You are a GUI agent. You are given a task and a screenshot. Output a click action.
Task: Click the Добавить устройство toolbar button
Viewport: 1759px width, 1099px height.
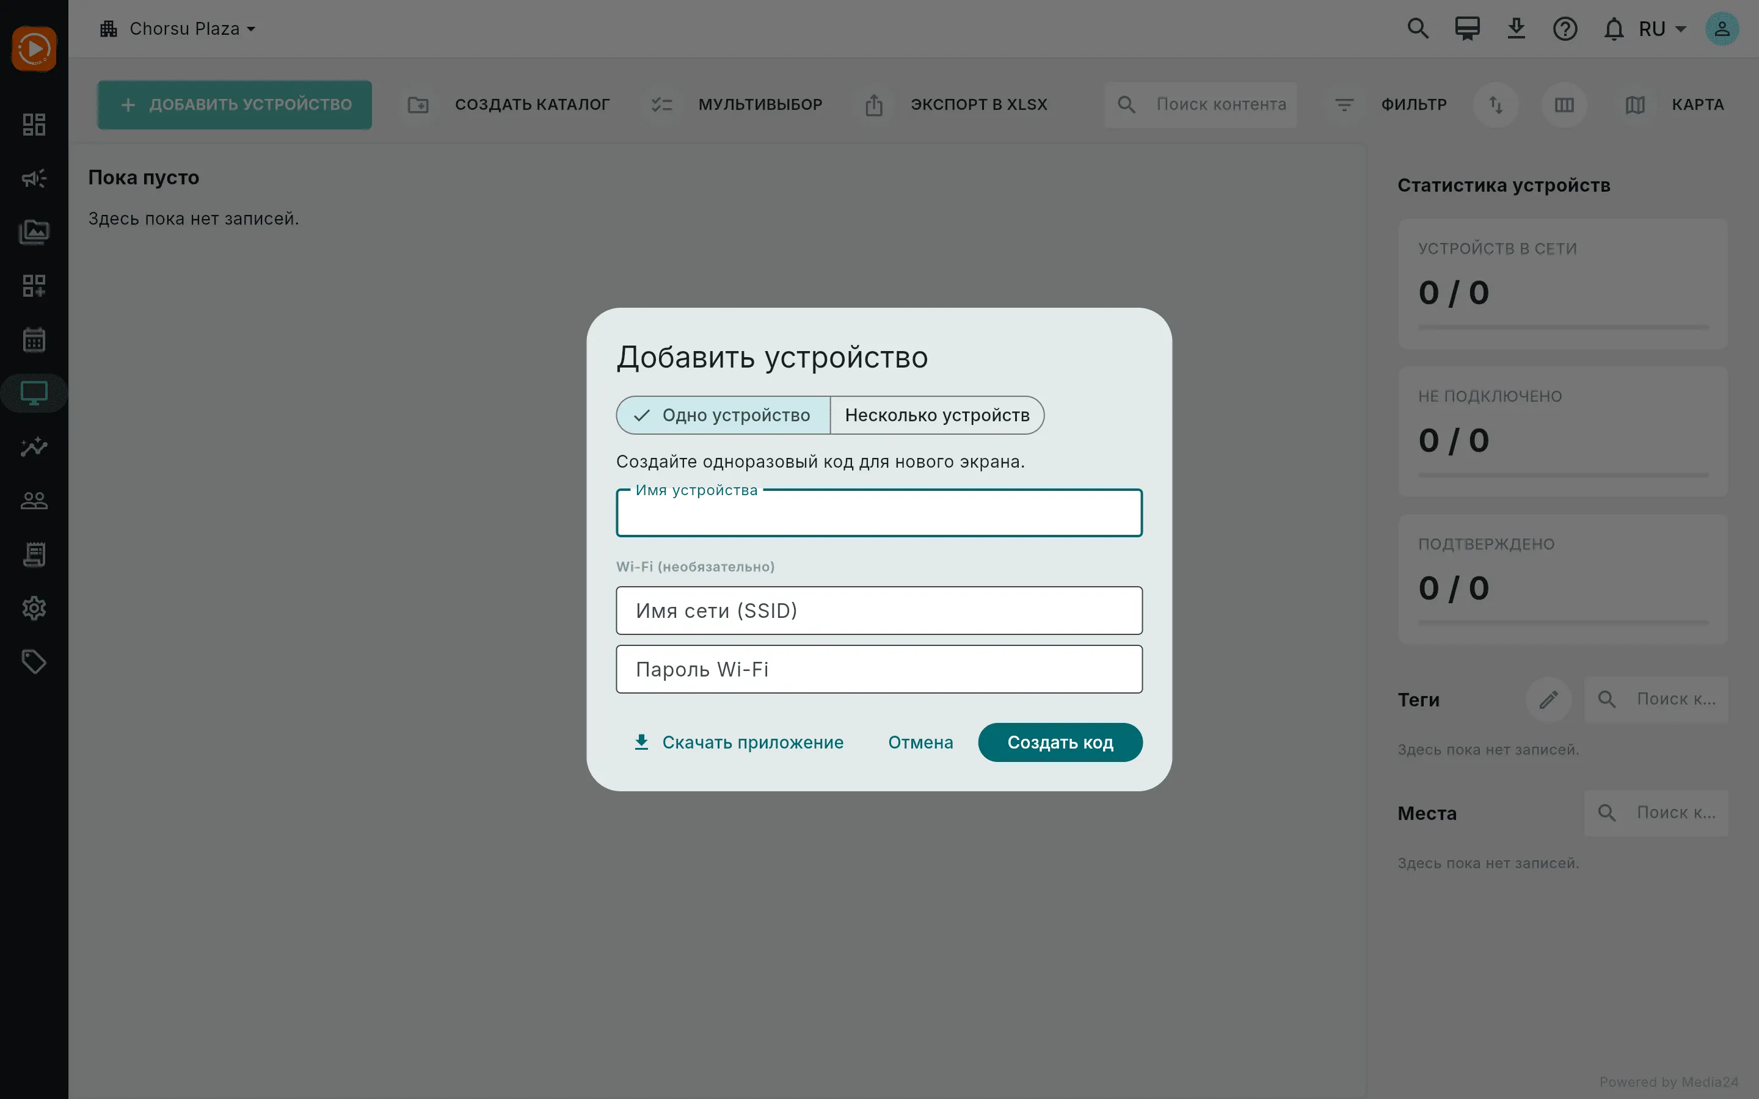tap(235, 104)
